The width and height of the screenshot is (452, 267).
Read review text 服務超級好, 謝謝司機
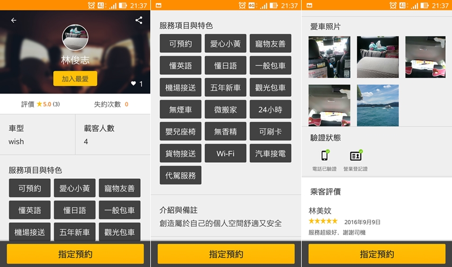337,233
